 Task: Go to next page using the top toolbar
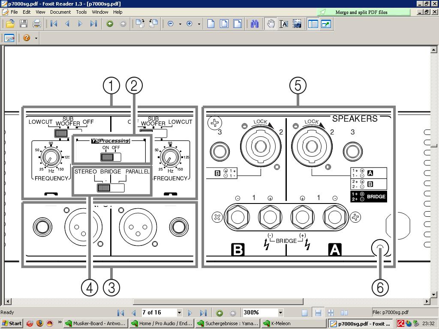80,24
